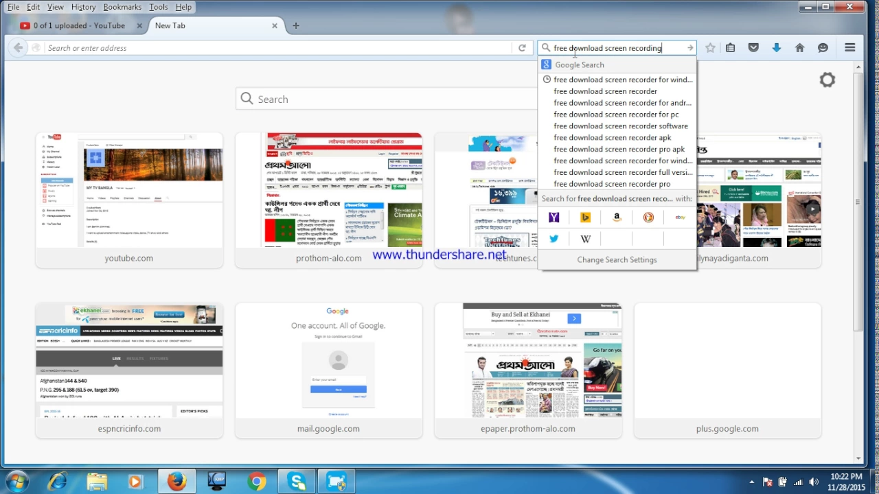Open the youtube.com tile
The height and width of the screenshot is (494, 879).
click(x=129, y=200)
